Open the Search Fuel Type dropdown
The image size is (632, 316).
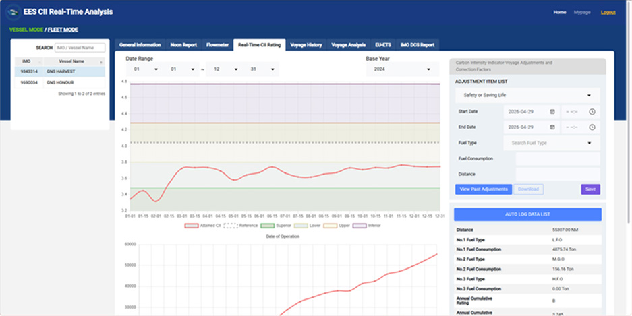551,143
